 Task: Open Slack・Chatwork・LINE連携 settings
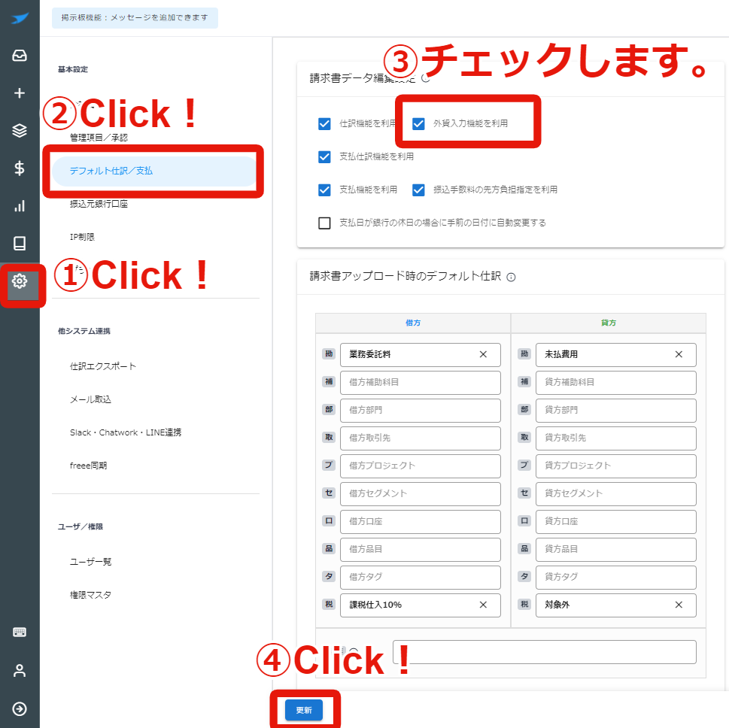[x=126, y=432]
